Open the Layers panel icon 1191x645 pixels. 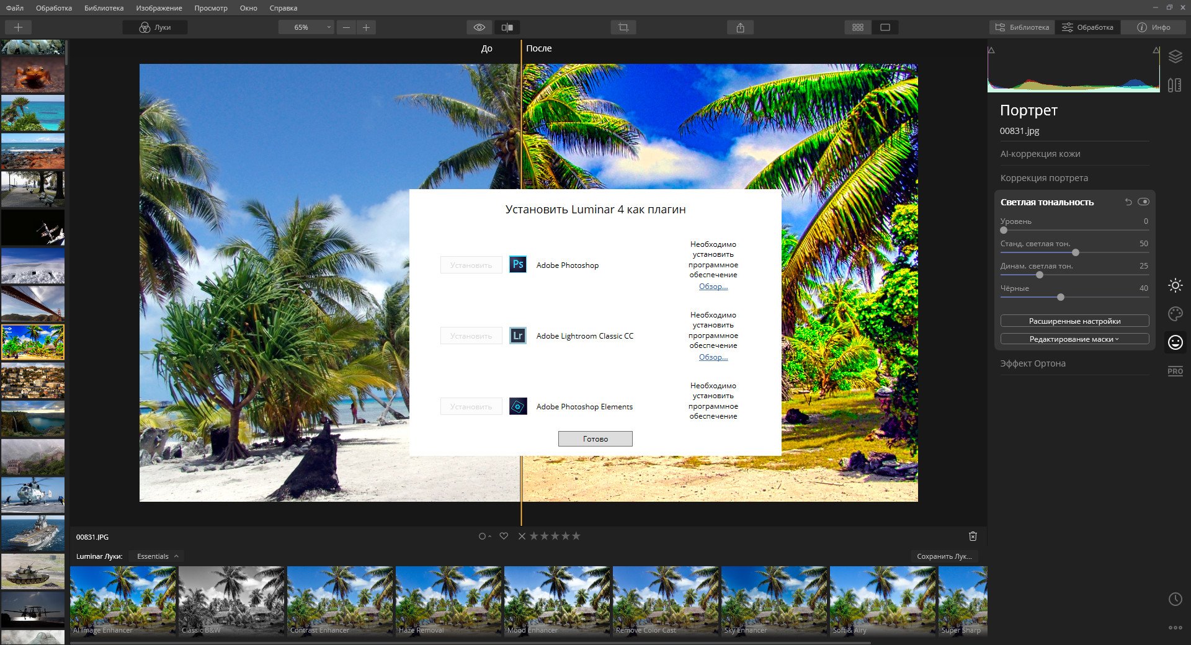tap(1175, 57)
